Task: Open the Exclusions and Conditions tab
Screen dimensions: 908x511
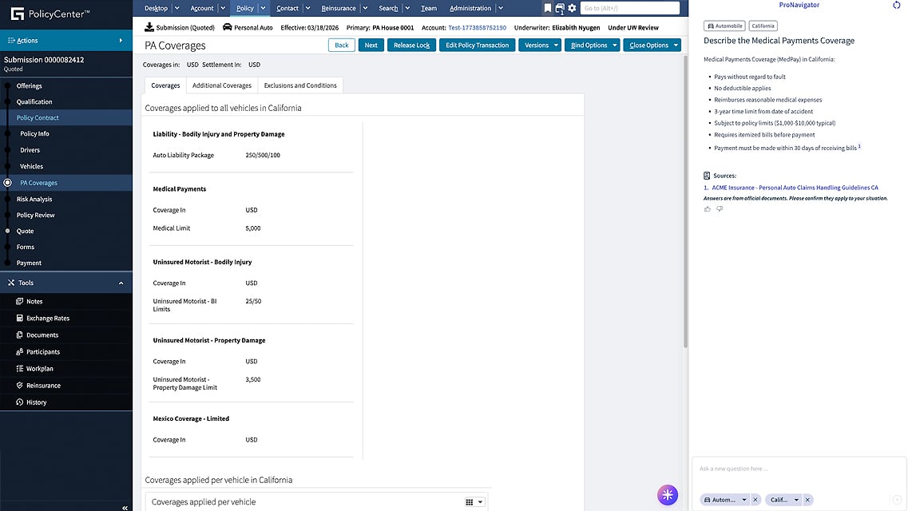Action: pos(300,85)
